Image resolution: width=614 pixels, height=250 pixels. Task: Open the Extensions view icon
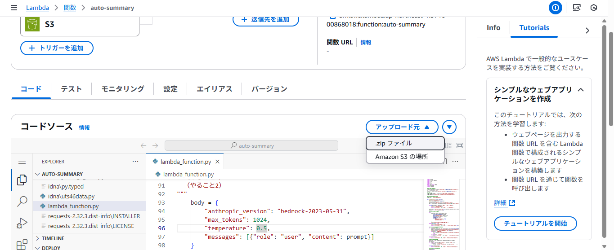[x=22, y=245]
